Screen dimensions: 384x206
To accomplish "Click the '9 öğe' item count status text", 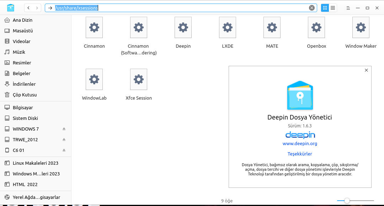I will pos(227,201).
